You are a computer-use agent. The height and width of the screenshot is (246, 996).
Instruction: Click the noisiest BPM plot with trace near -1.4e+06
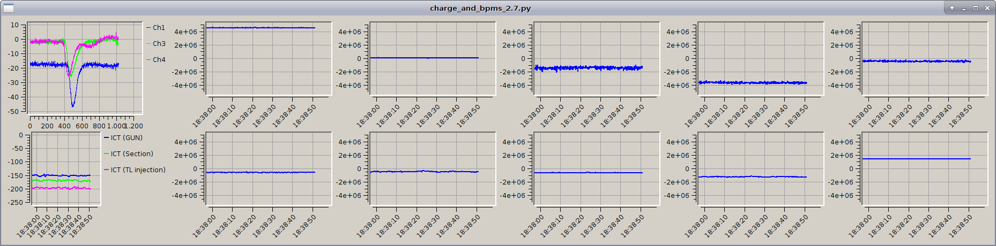click(x=596, y=59)
